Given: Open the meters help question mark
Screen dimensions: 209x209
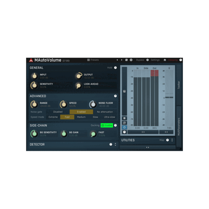Looking at the screenshot, I should pos(124,132).
